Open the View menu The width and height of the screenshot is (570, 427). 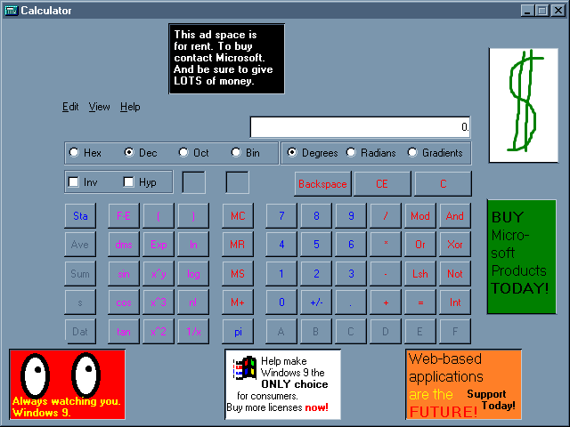[x=99, y=107]
